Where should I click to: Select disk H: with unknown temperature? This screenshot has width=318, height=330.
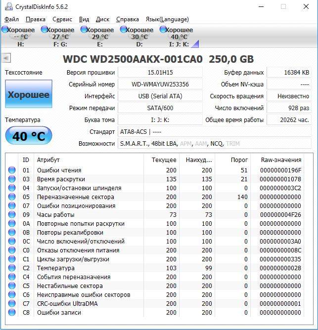(x=19, y=37)
